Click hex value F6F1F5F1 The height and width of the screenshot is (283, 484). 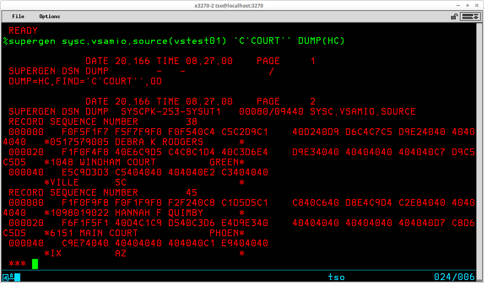[x=85, y=223]
